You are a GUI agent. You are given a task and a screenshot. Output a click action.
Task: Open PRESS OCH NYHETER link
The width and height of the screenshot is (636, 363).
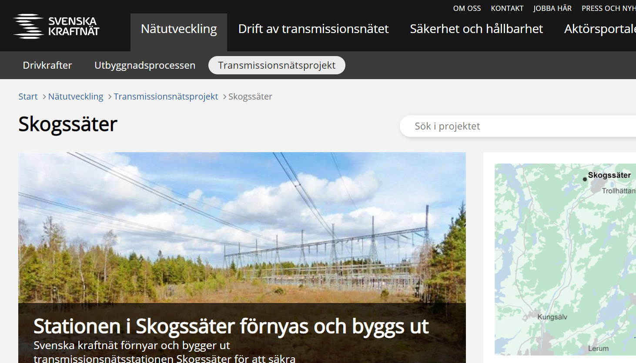point(609,8)
